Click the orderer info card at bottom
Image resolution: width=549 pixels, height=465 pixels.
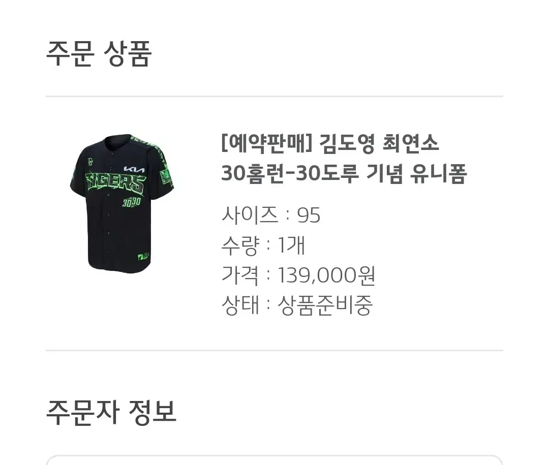pos(274,460)
